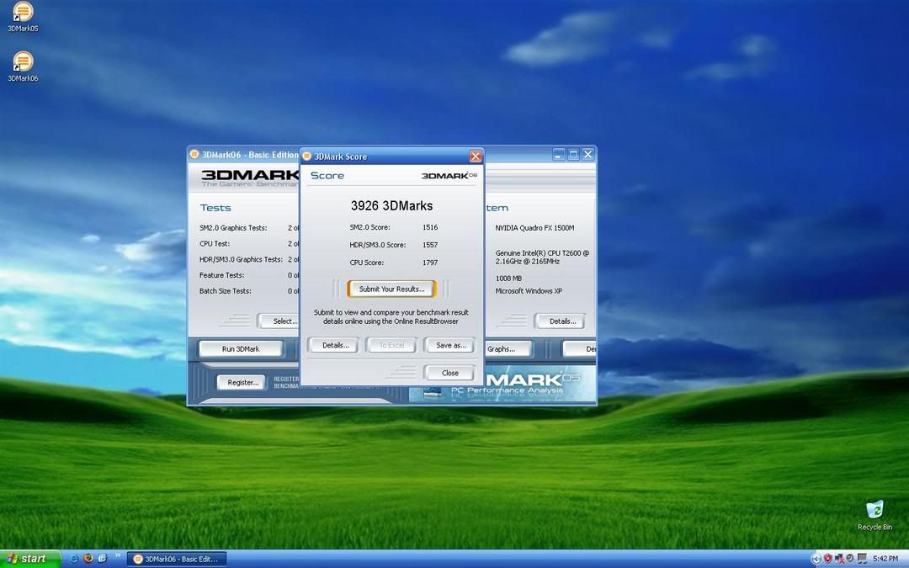Image resolution: width=909 pixels, height=568 pixels.
Task: Expand the Quick Launch overflow chevron
Action: pos(117,556)
